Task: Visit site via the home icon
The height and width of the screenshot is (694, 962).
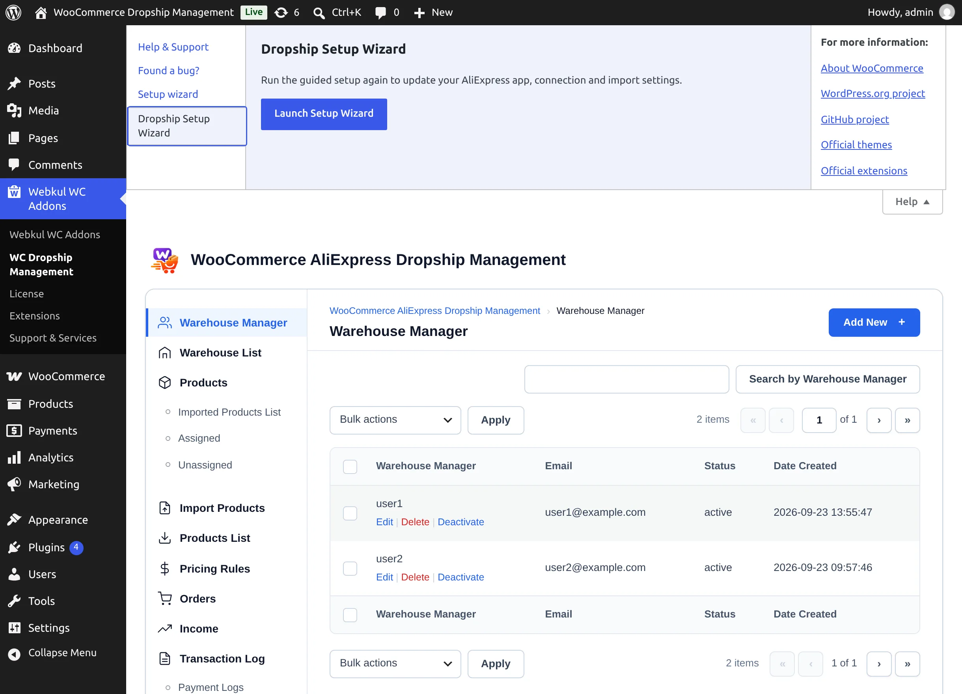Action: (x=41, y=12)
